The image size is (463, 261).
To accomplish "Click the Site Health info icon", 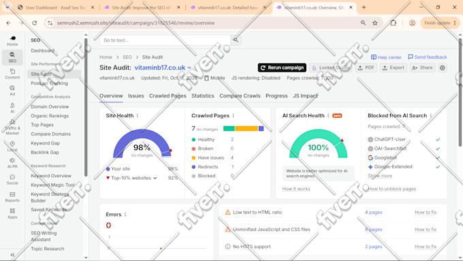I will pyautogui.click(x=138, y=115).
